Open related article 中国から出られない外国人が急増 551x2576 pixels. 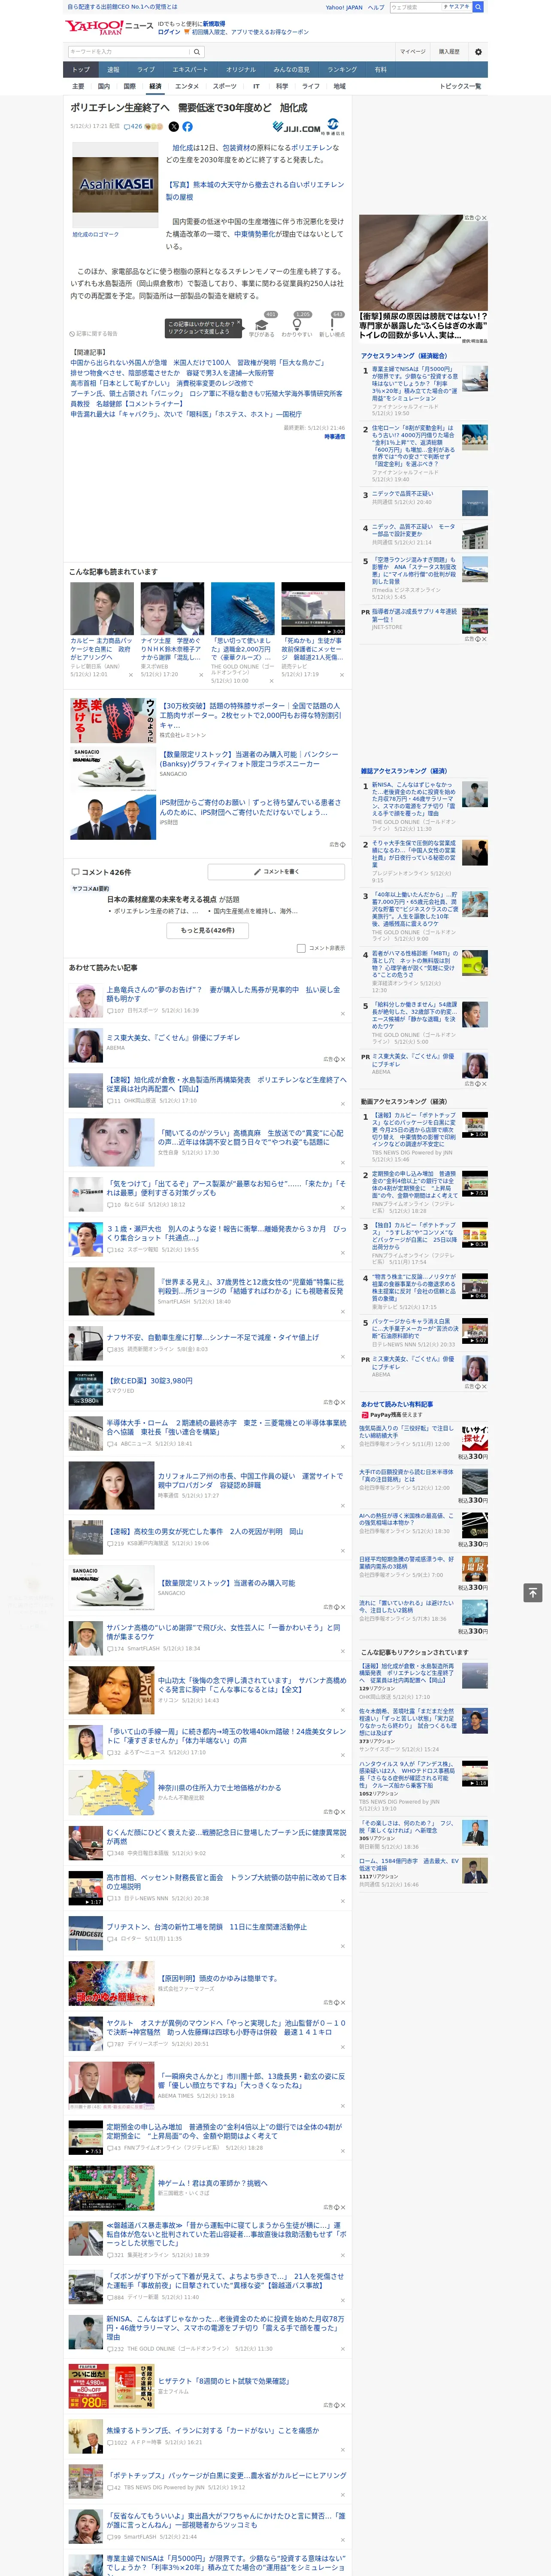coord(197,363)
